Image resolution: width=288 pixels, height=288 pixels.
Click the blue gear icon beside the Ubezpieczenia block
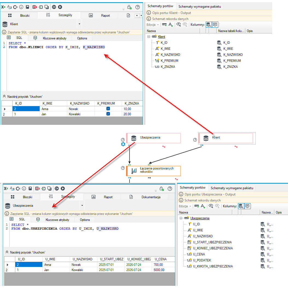coord(123,144)
